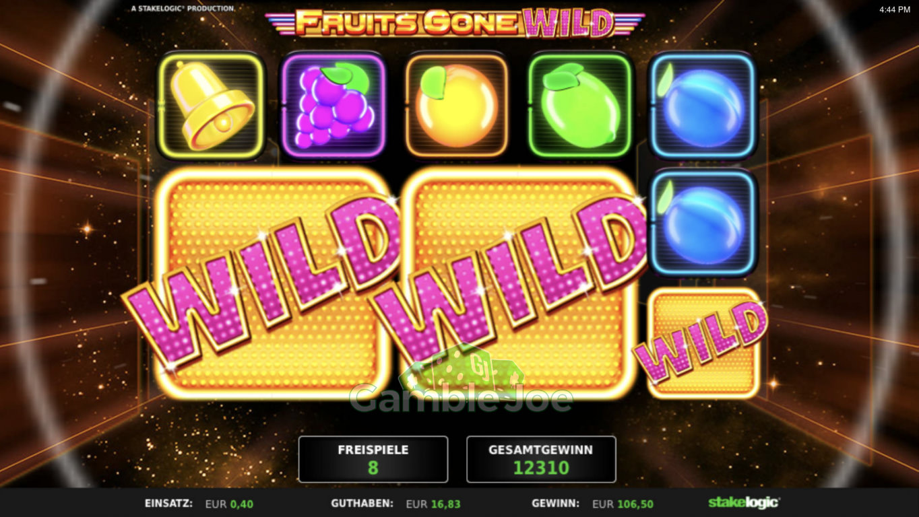Click the Freispiele counter box

pos(373,459)
